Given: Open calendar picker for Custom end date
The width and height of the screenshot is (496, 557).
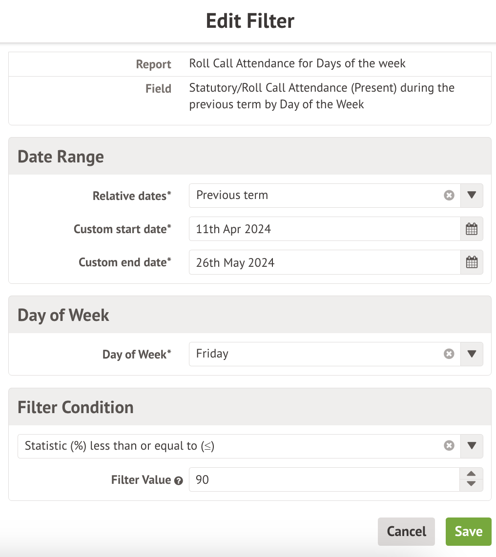Looking at the screenshot, I should click(x=472, y=262).
